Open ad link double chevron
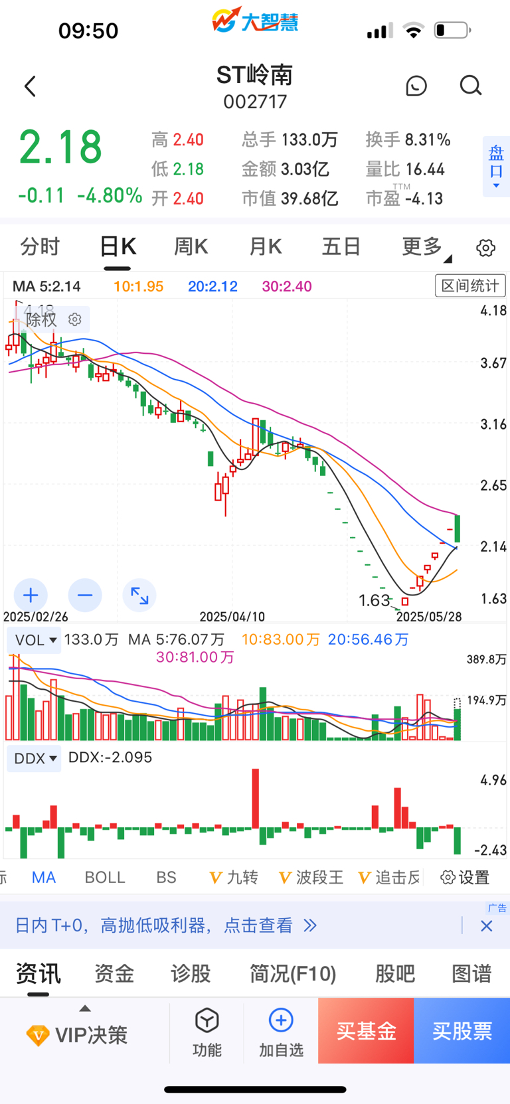 310,925
